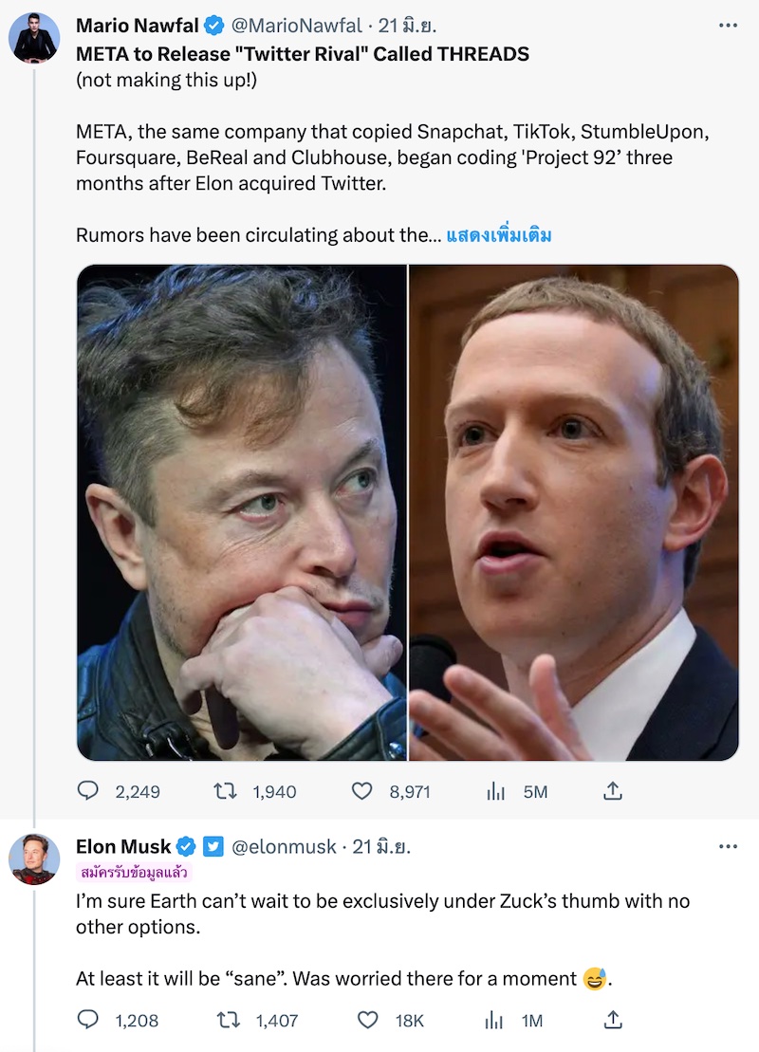
Task: Open the right photo in the tweet
Action: 574,512
